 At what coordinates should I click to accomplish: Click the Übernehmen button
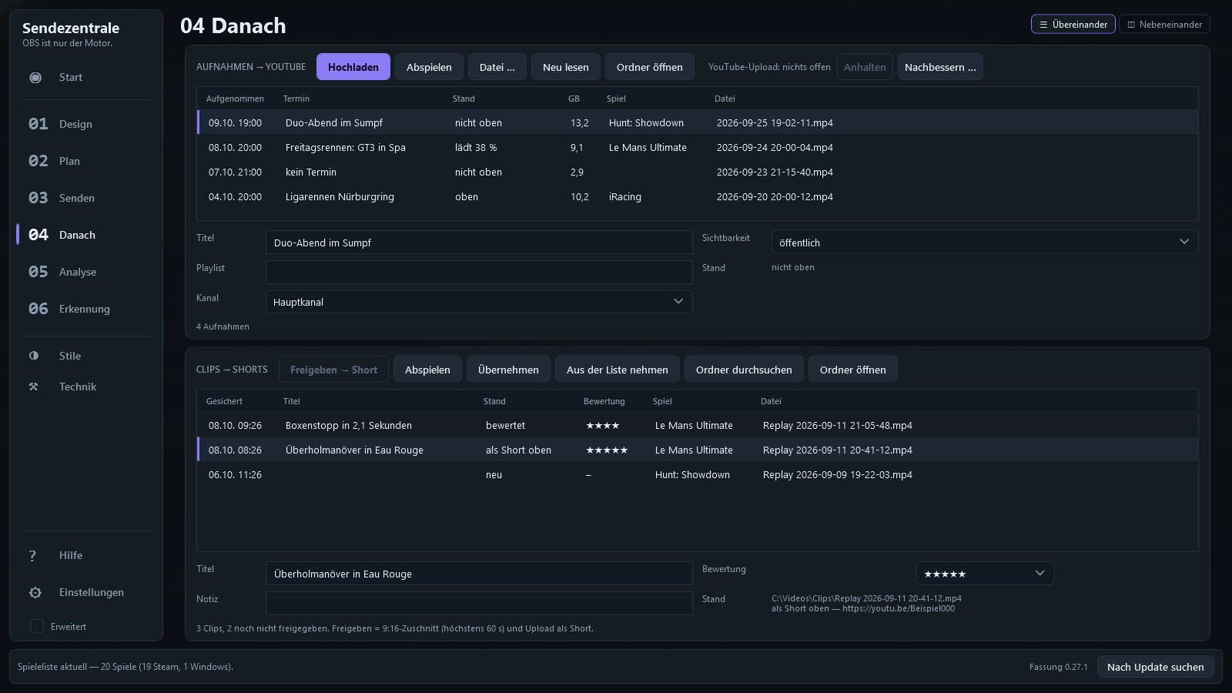pos(508,370)
